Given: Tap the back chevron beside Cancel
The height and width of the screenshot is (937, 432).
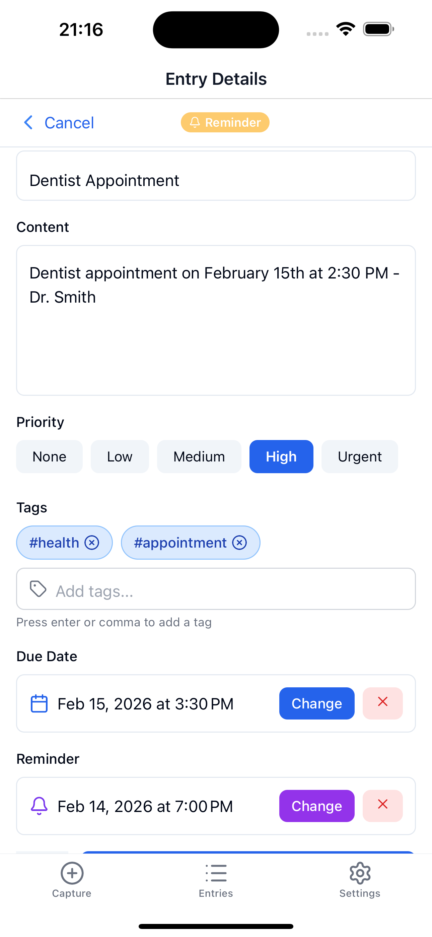Looking at the screenshot, I should [28, 123].
